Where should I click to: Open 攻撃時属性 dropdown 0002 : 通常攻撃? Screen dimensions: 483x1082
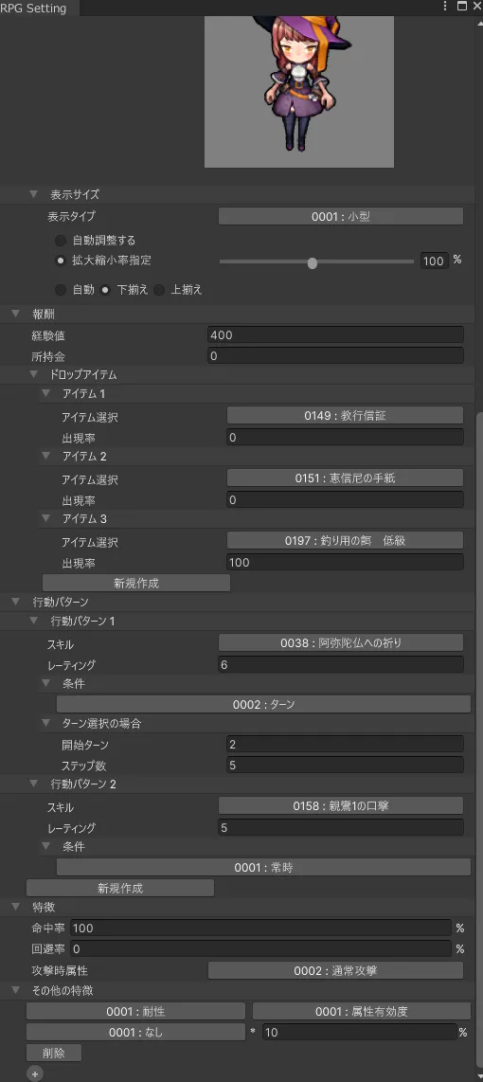pos(335,970)
